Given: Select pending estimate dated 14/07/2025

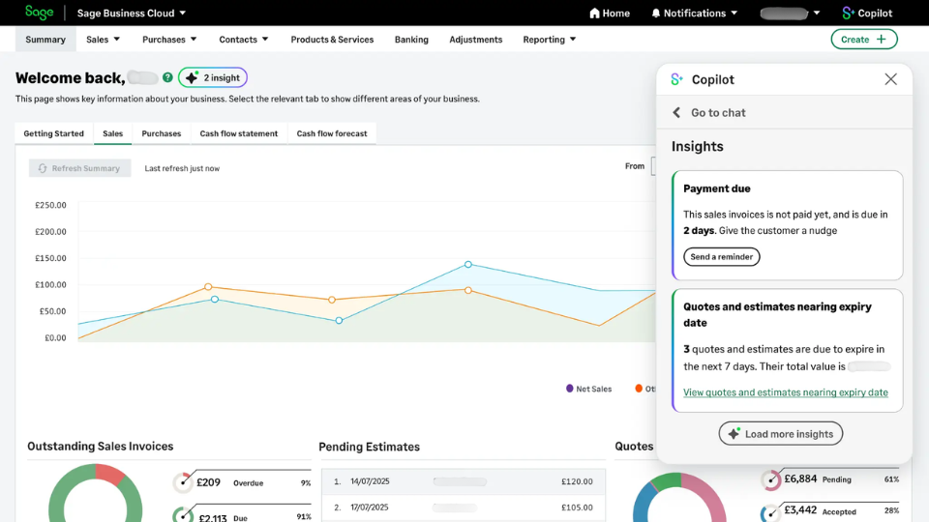Looking at the screenshot, I should pyautogui.click(x=464, y=481).
